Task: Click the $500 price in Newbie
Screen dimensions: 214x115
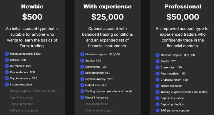Action: coord(32,17)
